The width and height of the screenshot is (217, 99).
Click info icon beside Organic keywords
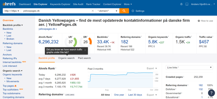click(168, 37)
